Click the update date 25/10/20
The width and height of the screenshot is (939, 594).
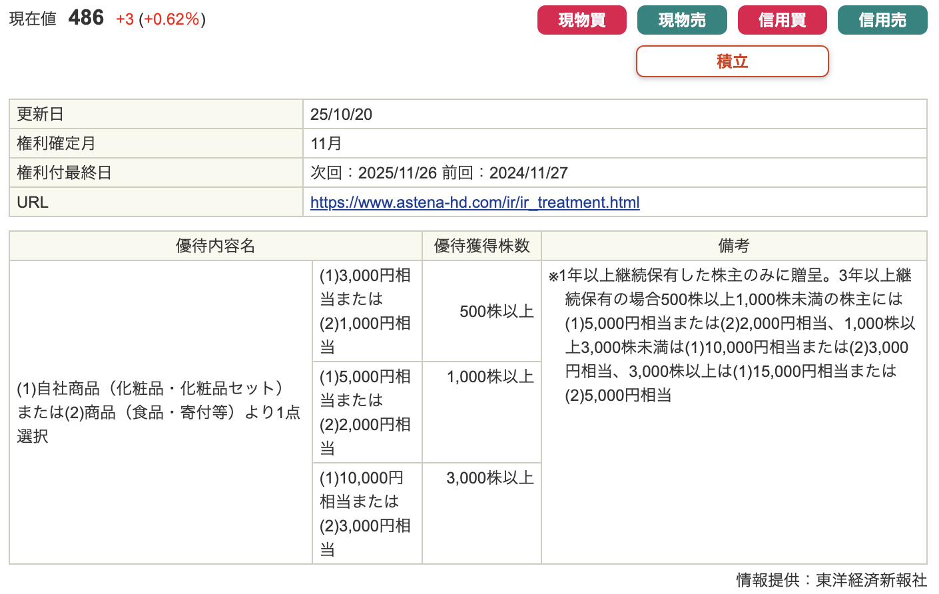(x=341, y=115)
